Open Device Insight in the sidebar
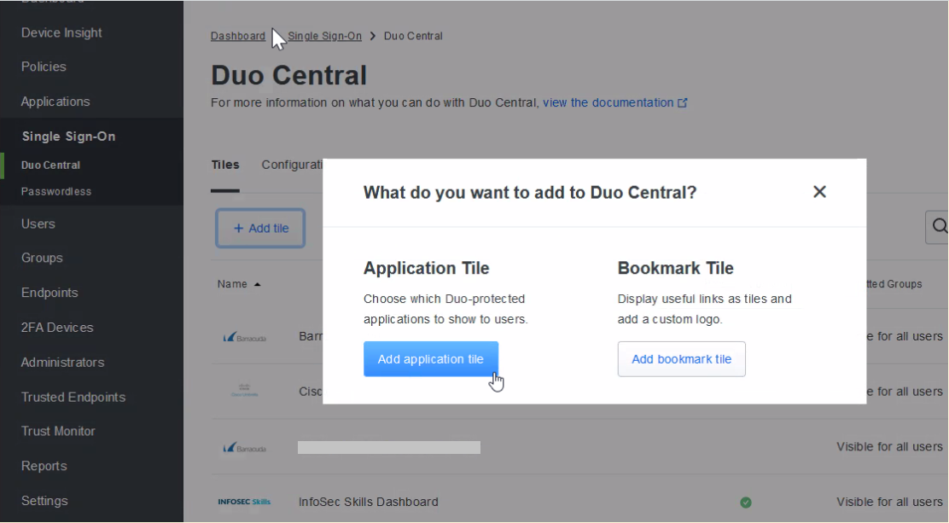 pyautogui.click(x=61, y=32)
